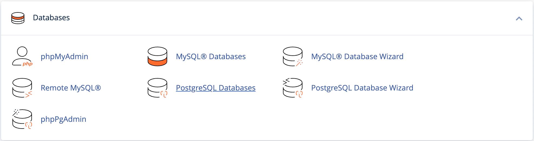Image resolution: width=534 pixels, height=141 pixels.
Task: Click the Databases header bar
Action: [x=267, y=18]
